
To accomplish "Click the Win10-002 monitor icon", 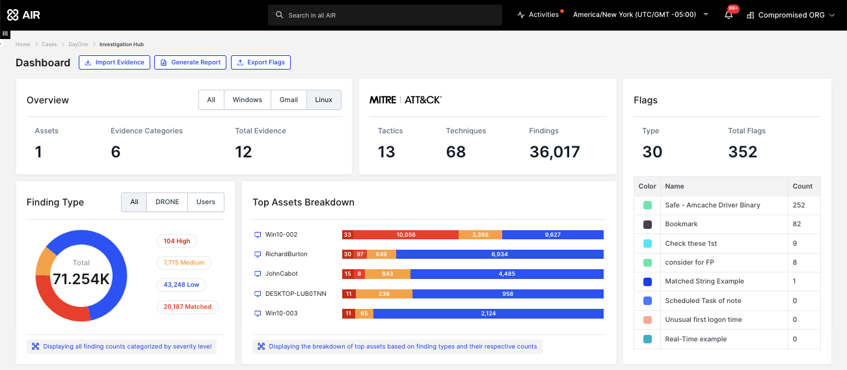I will click(257, 235).
